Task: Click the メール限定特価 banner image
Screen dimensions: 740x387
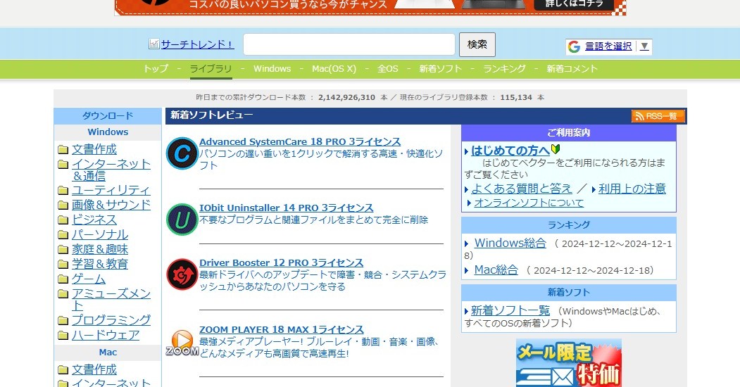Action: 568,363
